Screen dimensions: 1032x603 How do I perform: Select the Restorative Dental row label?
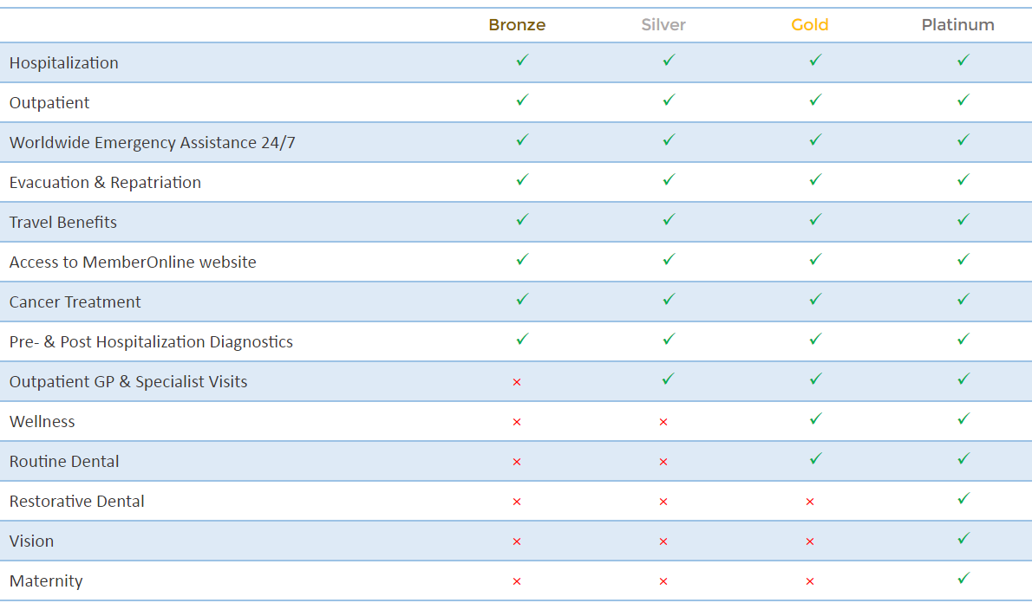pos(77,502)
